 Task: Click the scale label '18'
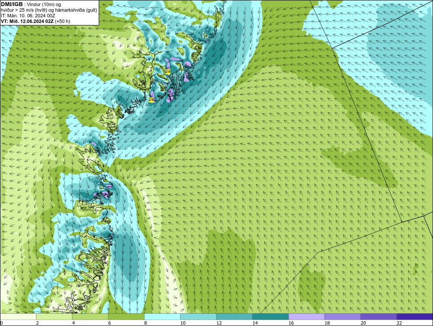click(x=327, y=323)
